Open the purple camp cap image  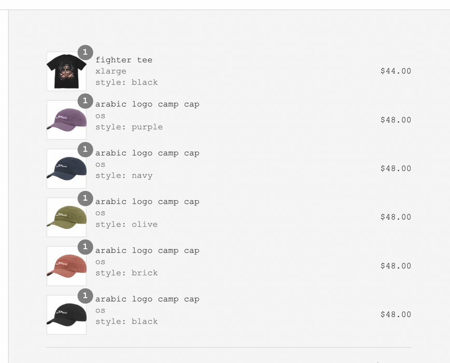tap(66, 120)
